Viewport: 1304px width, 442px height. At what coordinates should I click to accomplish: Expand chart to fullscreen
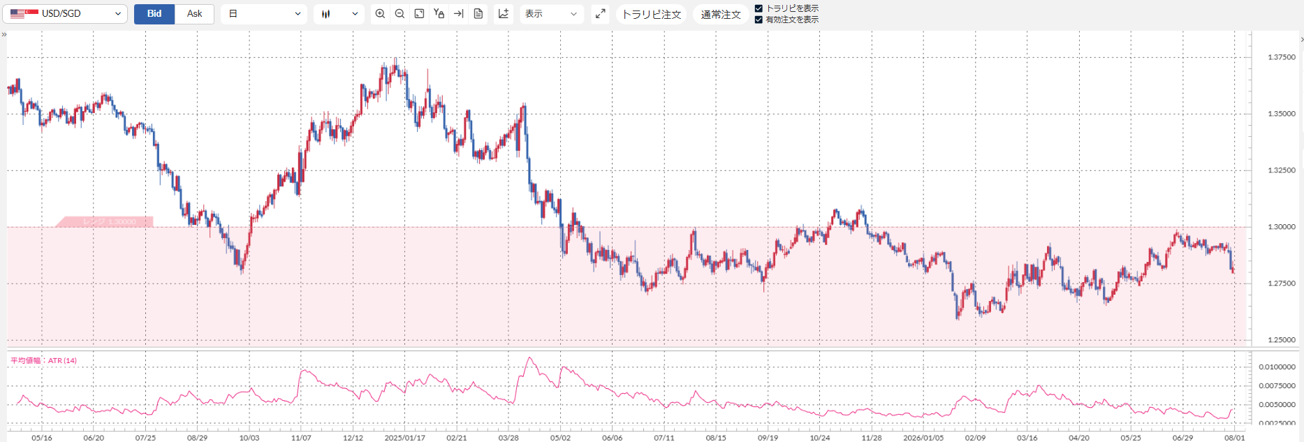(x=600, y=13)
